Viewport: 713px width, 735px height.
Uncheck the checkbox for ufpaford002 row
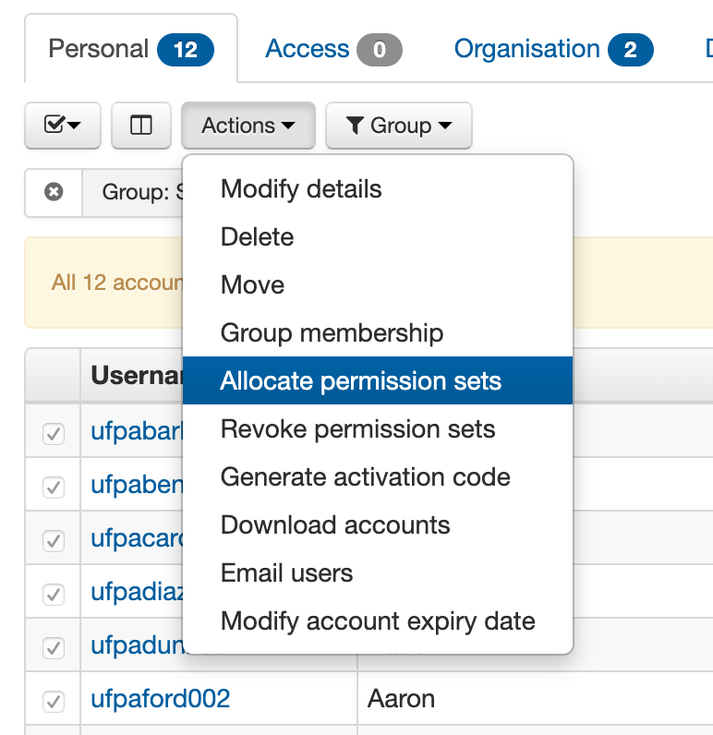[x=54, y=700]
